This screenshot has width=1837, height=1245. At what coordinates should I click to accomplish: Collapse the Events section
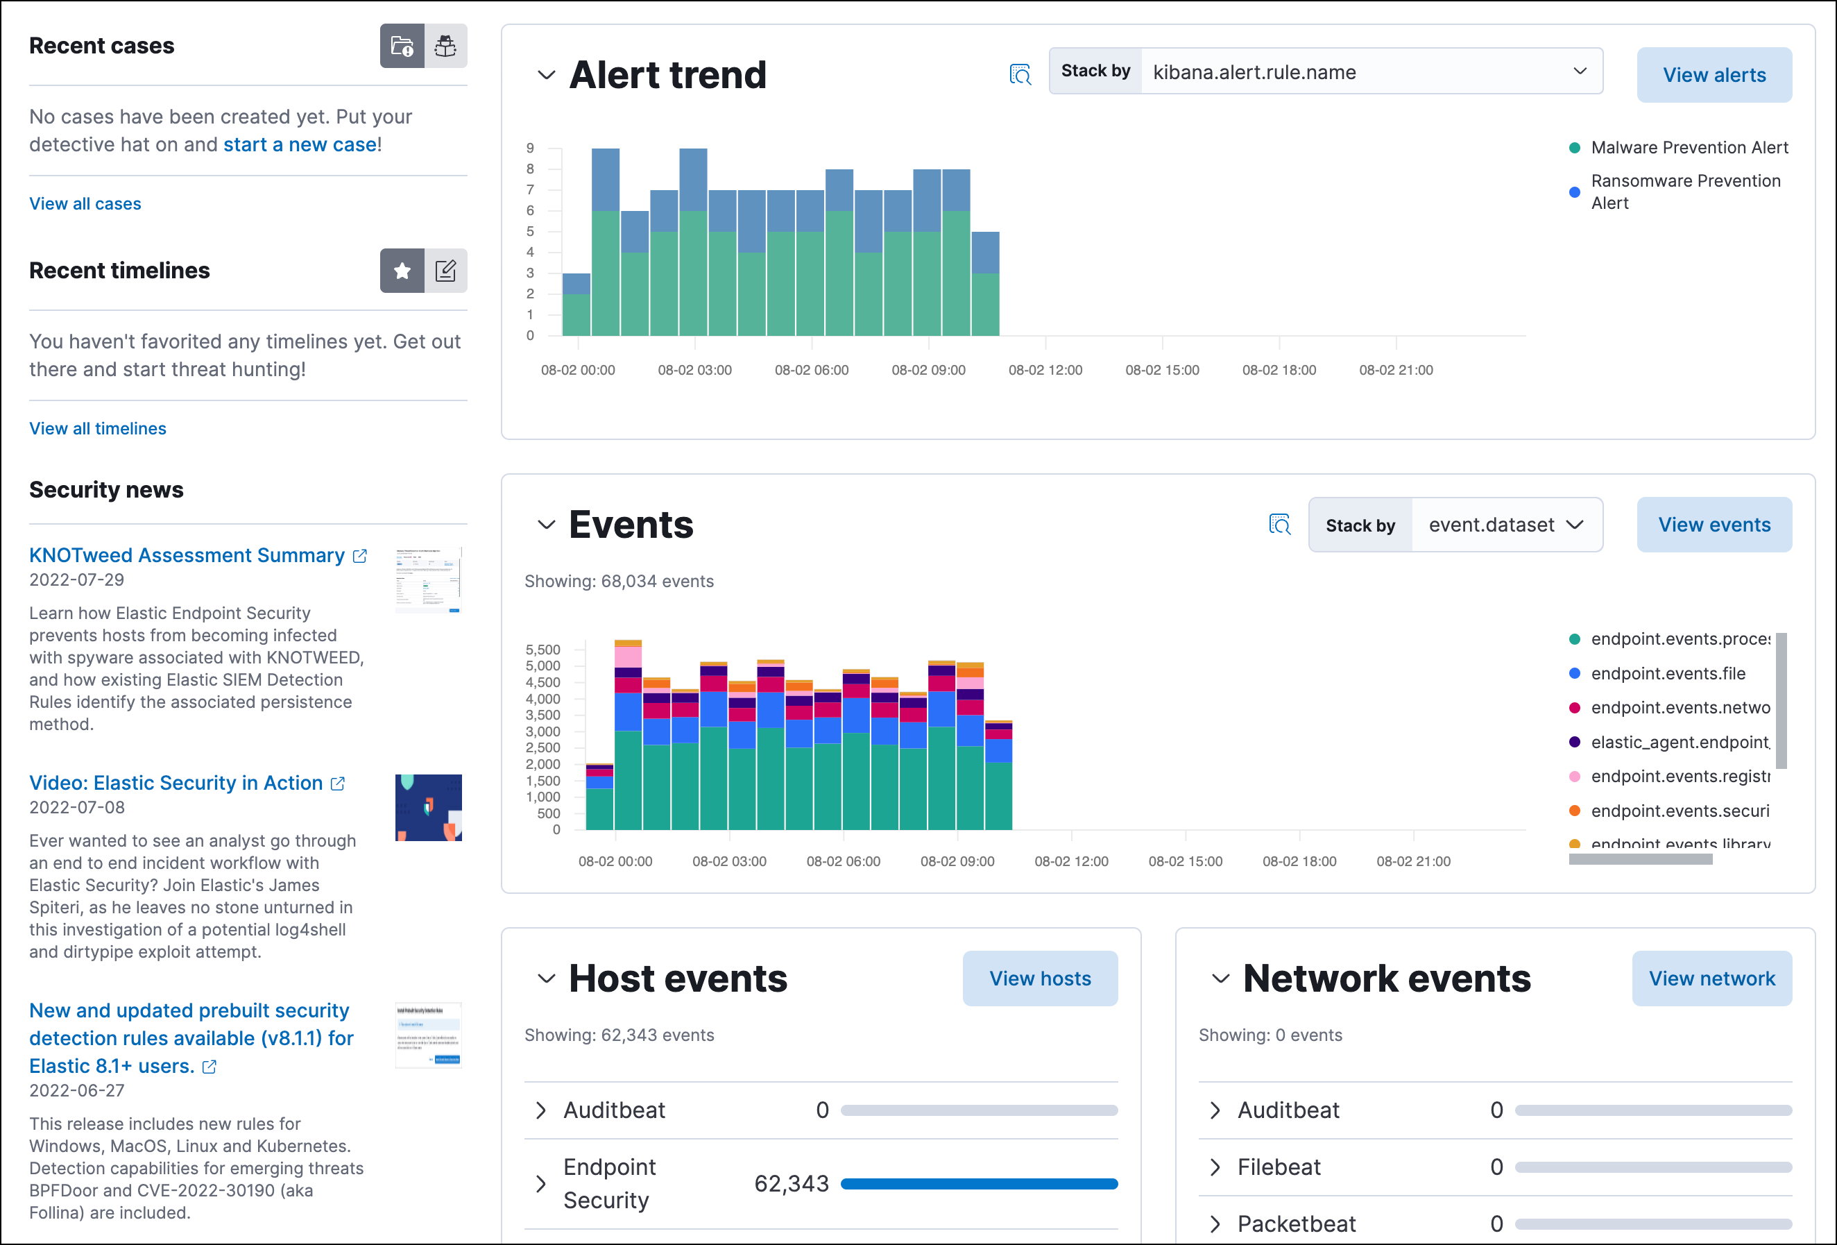[x=546, y=525]
